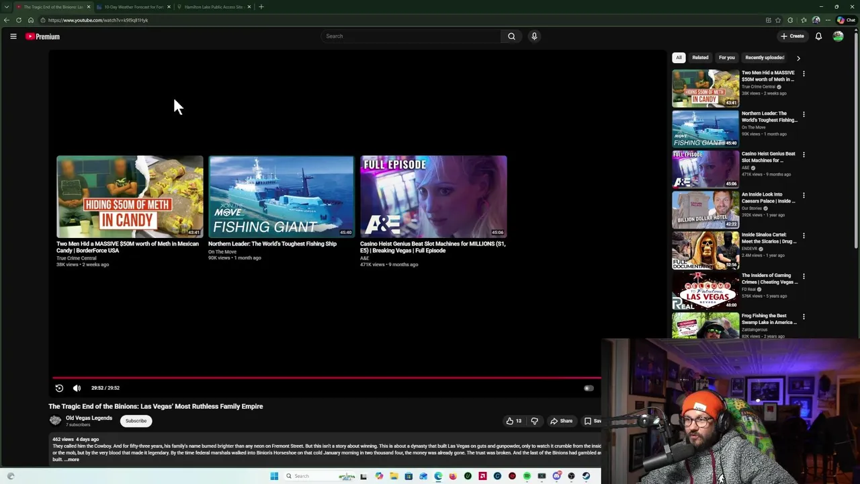Select the For you filter chip
This screenshot has width=860, height=484.
click(x=726, y=58)
